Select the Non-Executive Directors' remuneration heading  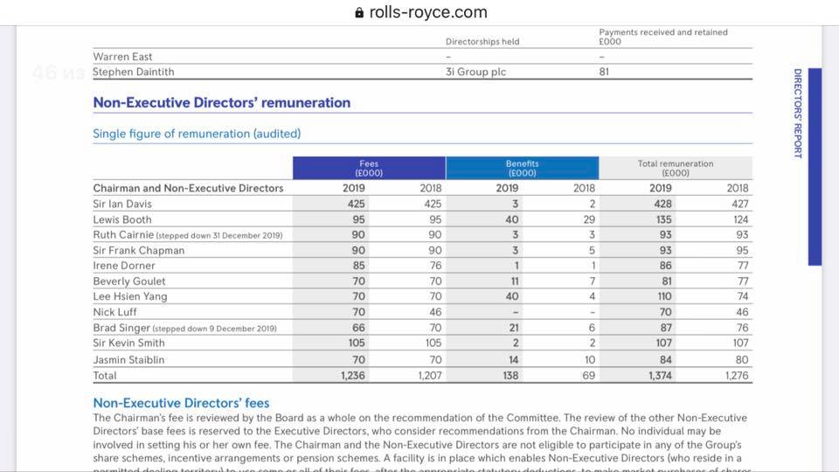221,102
